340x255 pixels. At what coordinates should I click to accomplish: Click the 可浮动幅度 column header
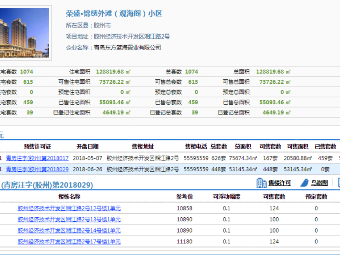click(x=227, y=196)
